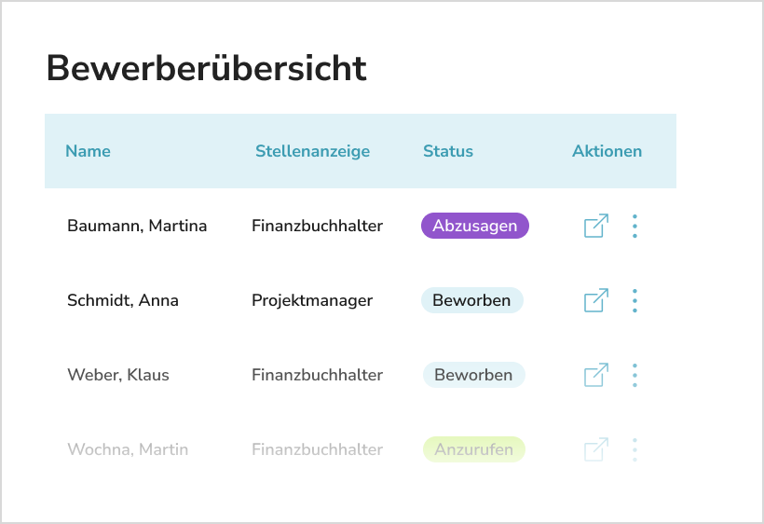Image resolution: width=764 pixels, height=524 pixels.
Task: Select applicant name Weber, Klaus
Action: coord(118,375)
